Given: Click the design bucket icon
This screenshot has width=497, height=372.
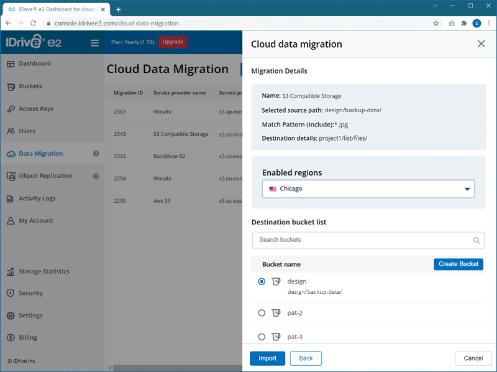Looking at the screenshot, I should tap(276, 281).
